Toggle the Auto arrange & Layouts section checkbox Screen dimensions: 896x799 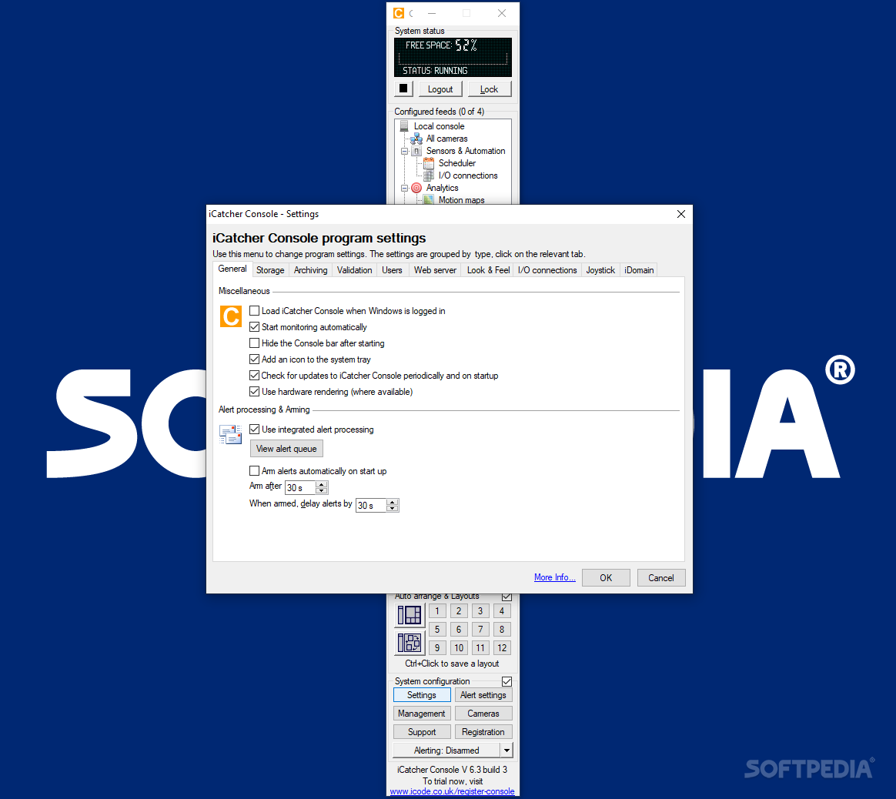tap(507, 597)
